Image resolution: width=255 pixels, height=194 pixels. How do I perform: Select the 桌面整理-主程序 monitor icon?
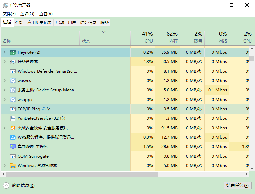[13, 147]
